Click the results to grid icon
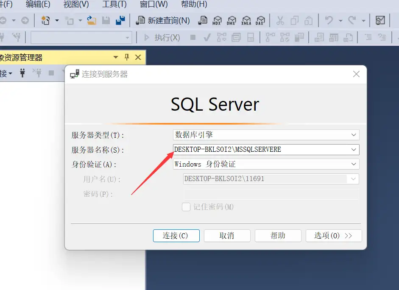 (334, 38)
